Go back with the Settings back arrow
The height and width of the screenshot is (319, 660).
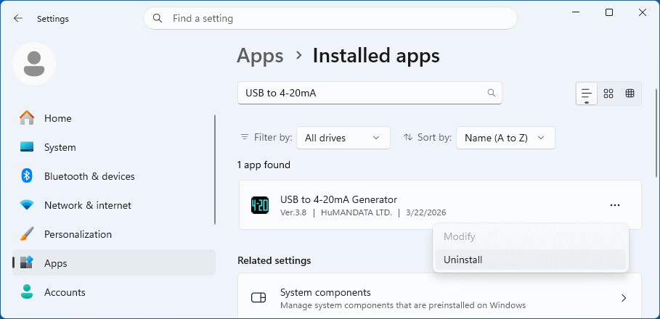tap(17, 19)
